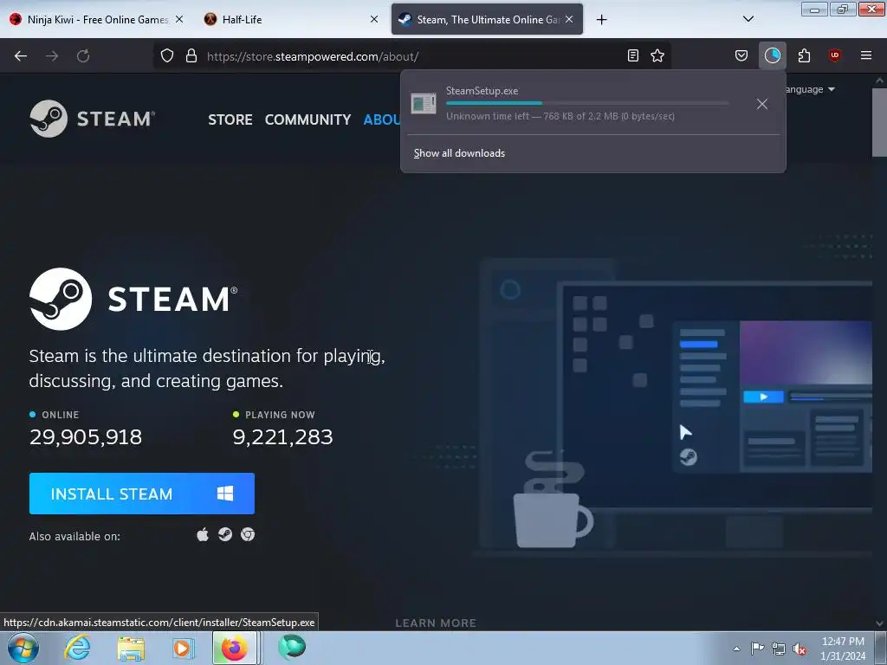The width and height of the screenshot is (887, 665).
Task: Close the Half-Life tab
Action: pyautogui.click(x=374, y=19)
